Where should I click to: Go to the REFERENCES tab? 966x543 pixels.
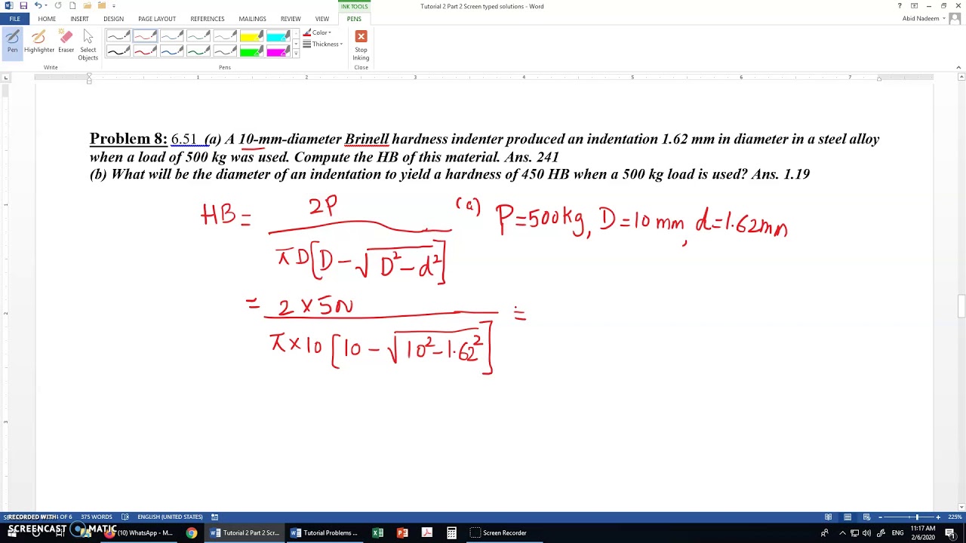pos(208,19)
